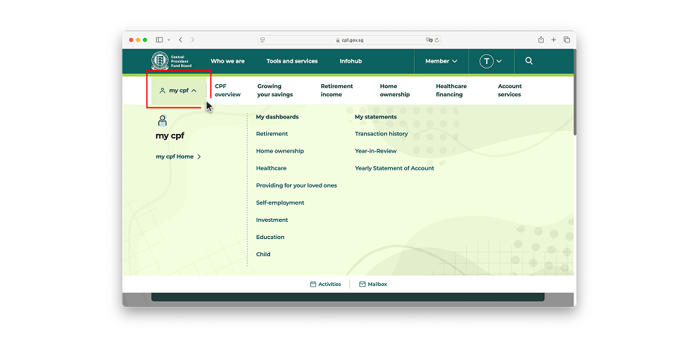Open the profile 'T' account dropdown
698x350 pixels.
[x=491, y=61]
